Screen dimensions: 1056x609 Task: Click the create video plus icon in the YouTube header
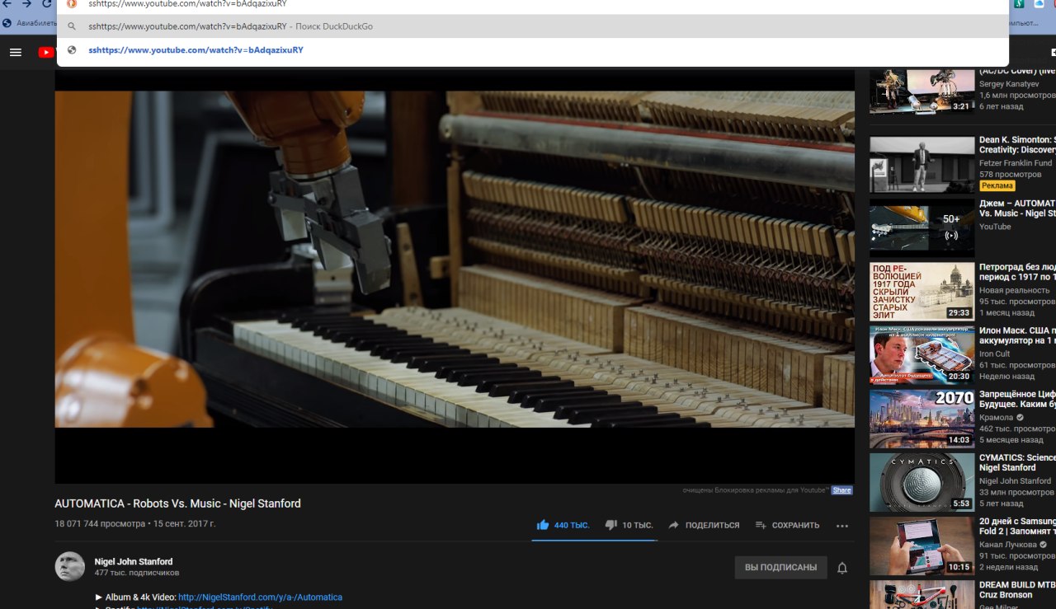pyautogui.click(x=1053, y=52)
